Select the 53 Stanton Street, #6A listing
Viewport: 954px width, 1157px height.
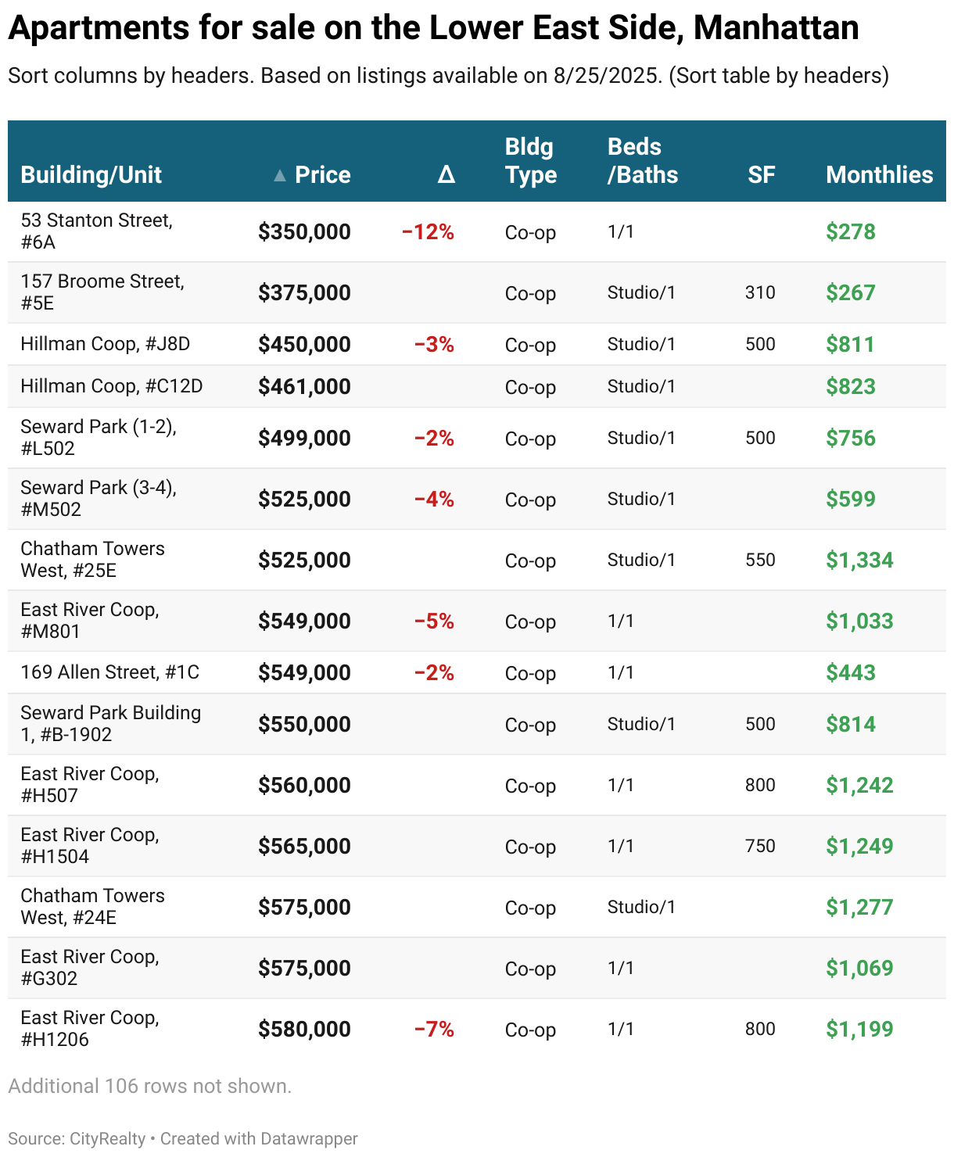click(x=96, y=231)
